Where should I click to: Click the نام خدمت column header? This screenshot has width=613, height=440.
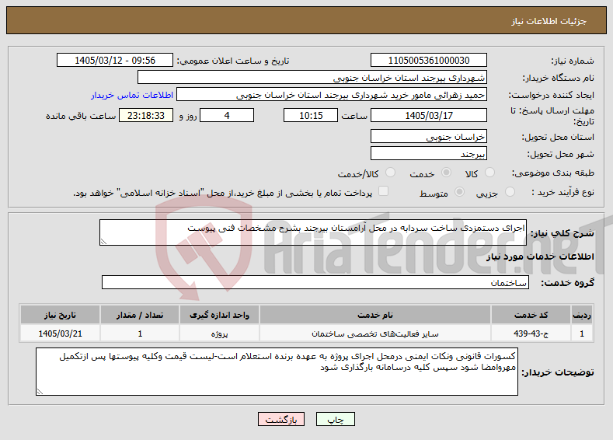click(375, 315)
